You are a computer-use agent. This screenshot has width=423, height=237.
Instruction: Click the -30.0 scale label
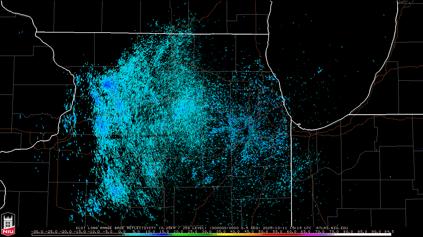coord(36,231)
